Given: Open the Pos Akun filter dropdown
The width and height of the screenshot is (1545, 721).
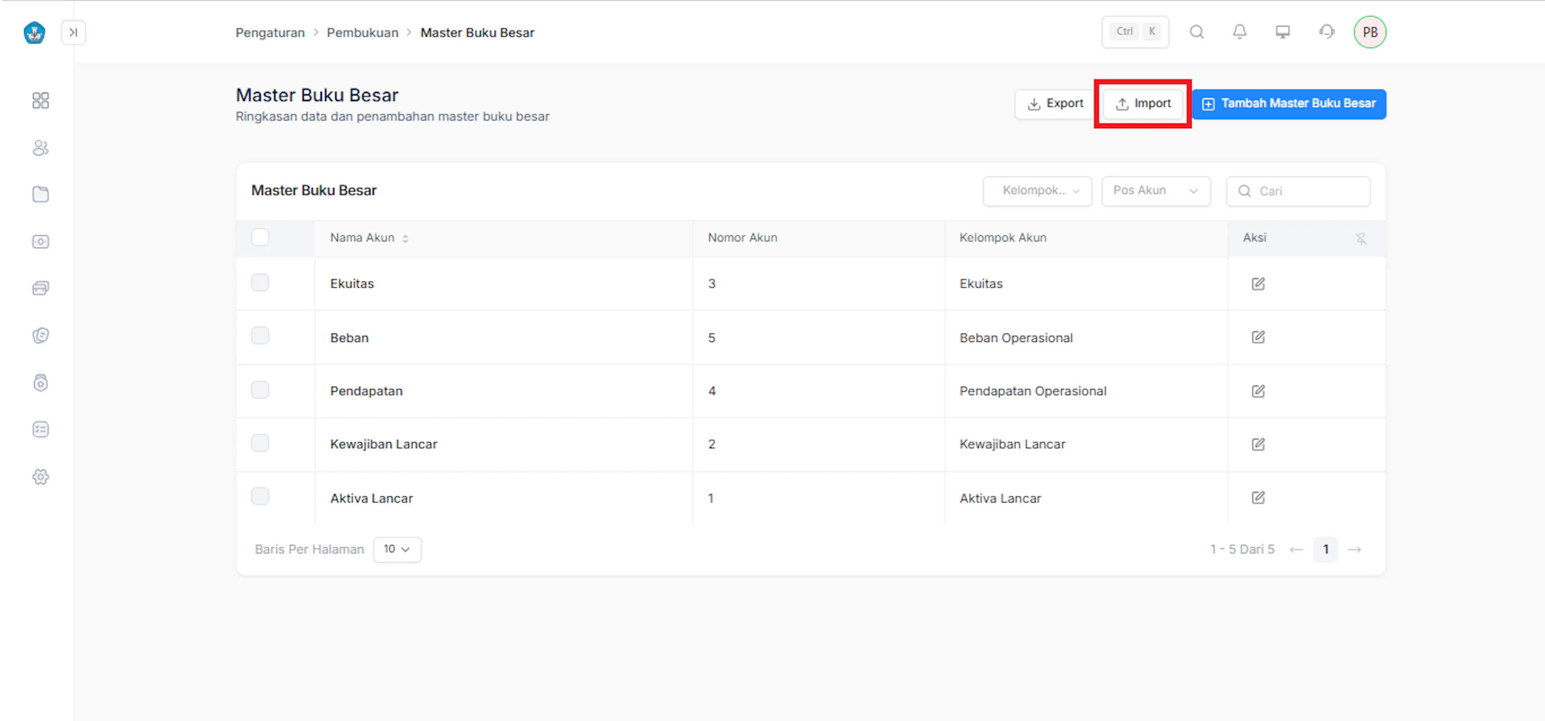Looking at the screenshot, I should [x=1156, y=191].
